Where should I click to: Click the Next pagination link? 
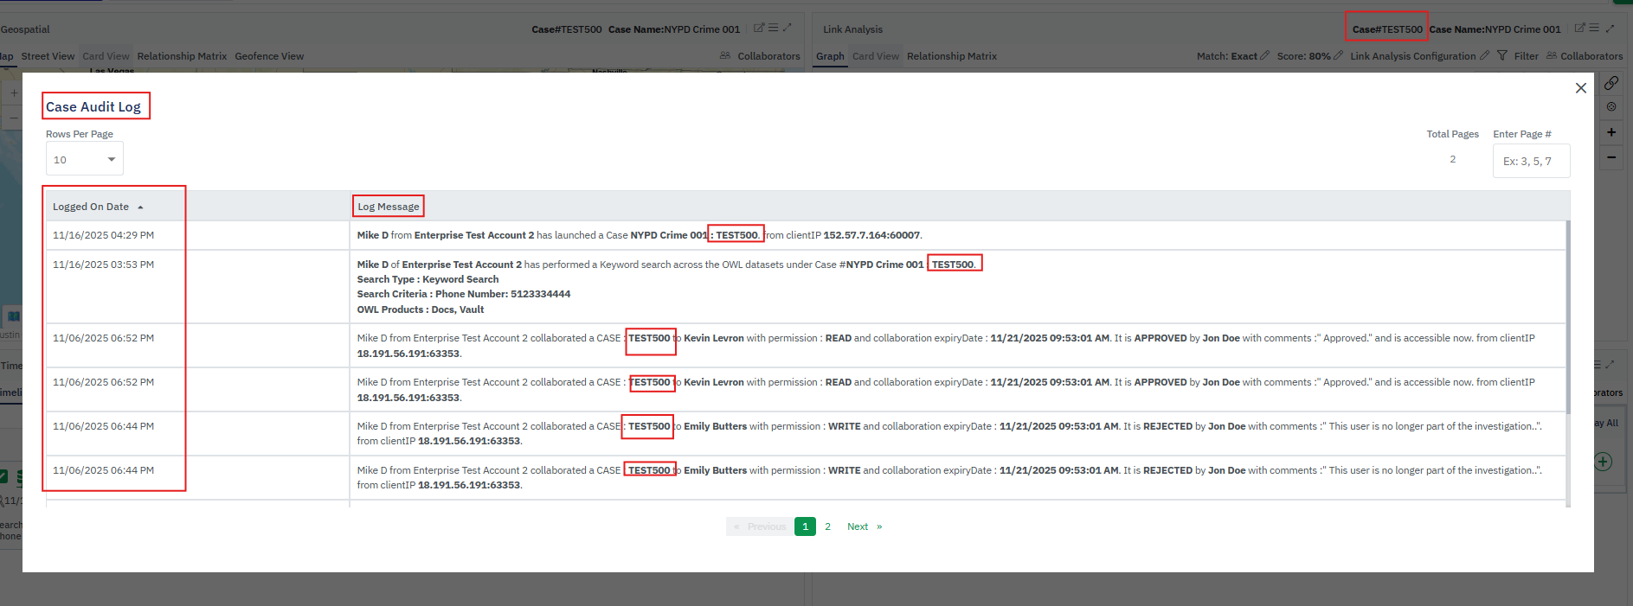858,526
